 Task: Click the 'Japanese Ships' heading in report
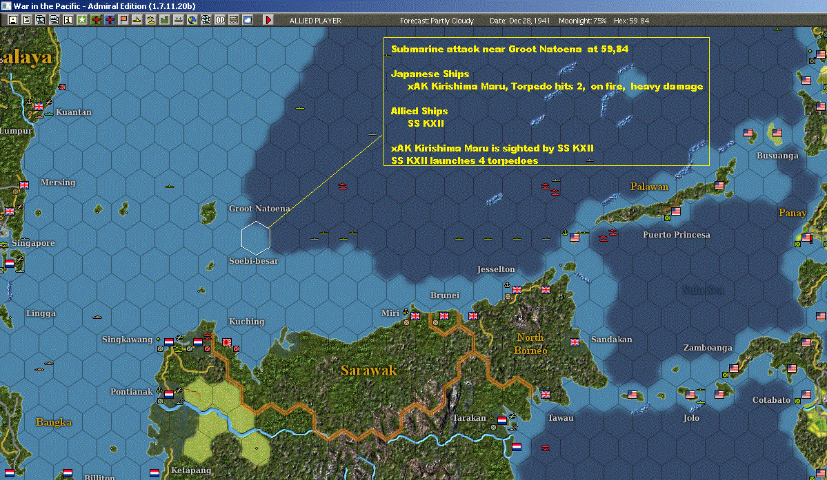point(430,74)
